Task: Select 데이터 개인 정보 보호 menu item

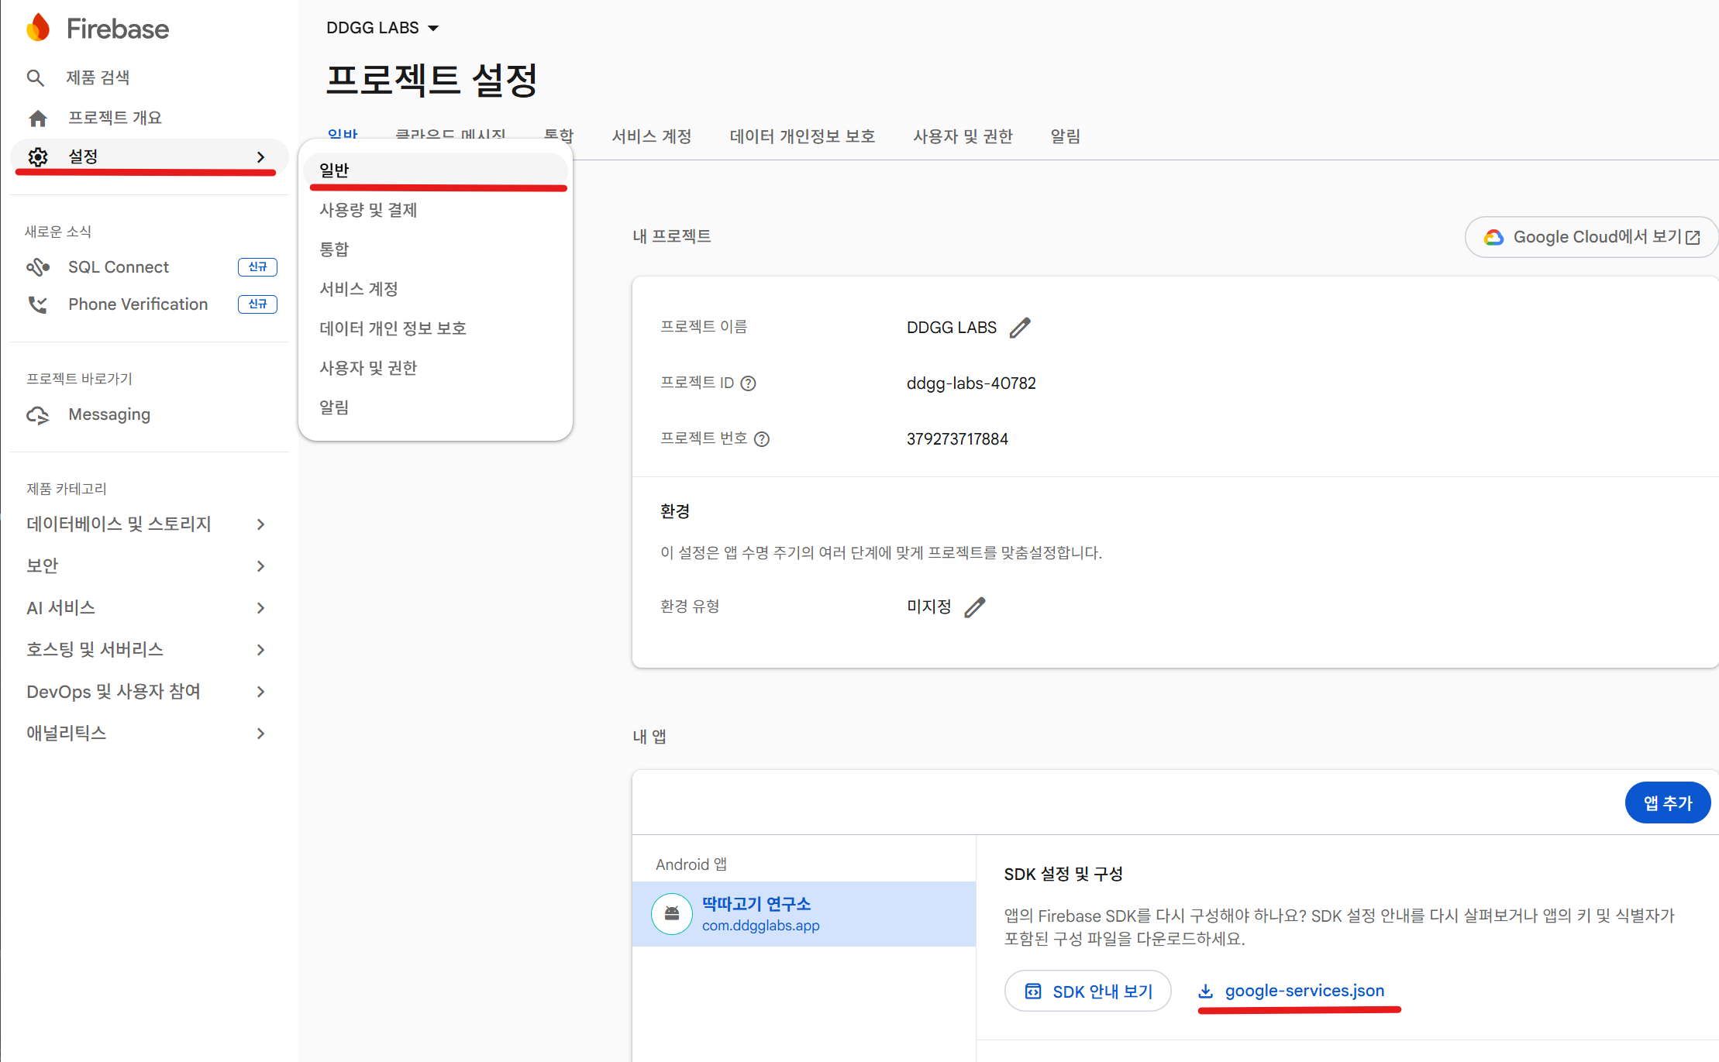Action: pos(436,328)
